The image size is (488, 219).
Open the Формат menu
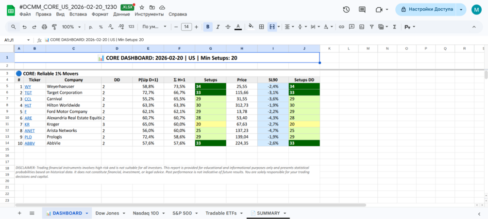click(100, 14)
